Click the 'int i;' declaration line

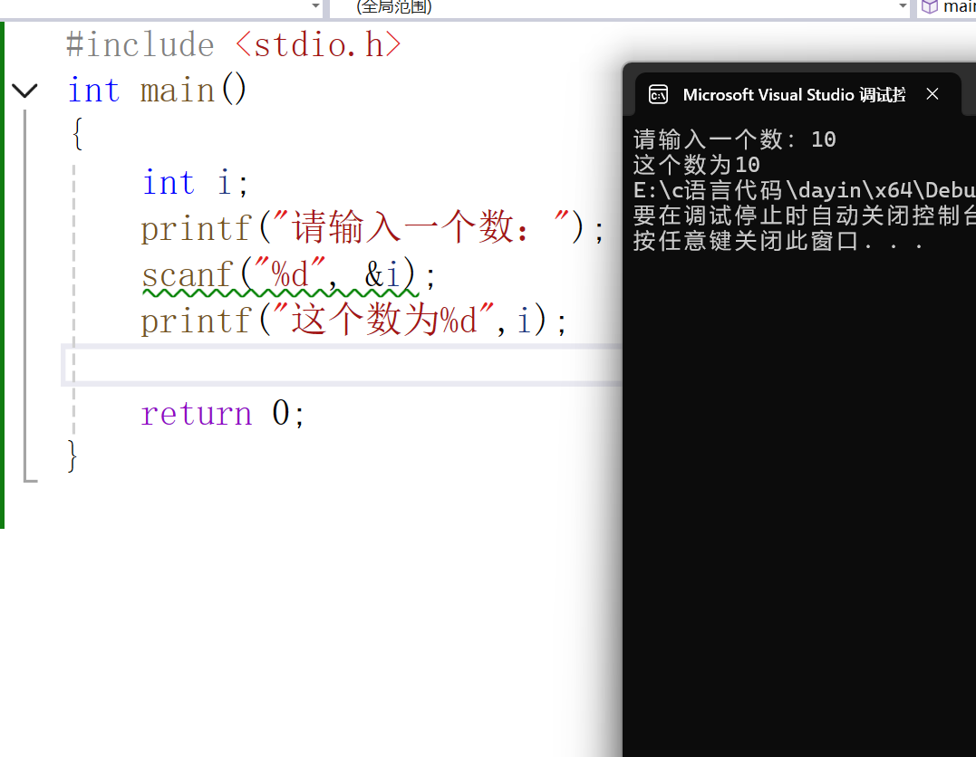pyautogui.click(x=196, y=182)
